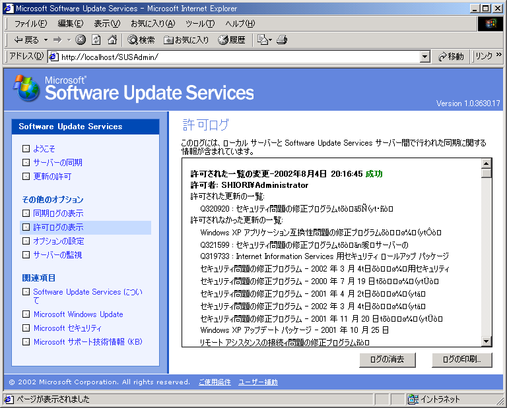507x408 pixels.
Task: Click the bullet icon beside 同期ログの表示
Action: tap(26, 214)
